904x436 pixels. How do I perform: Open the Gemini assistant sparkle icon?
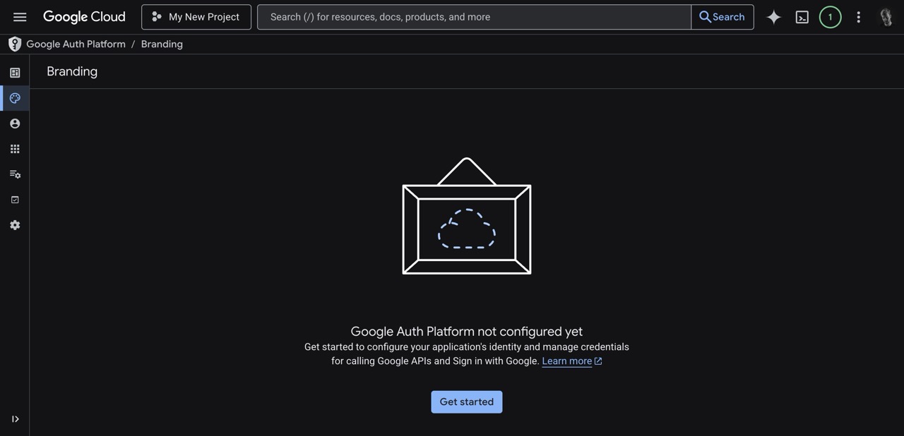[773, 16]
